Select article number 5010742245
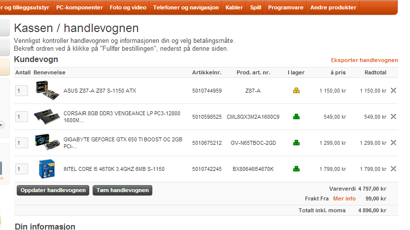Screen dimensions: 410x230 (207, 169)
